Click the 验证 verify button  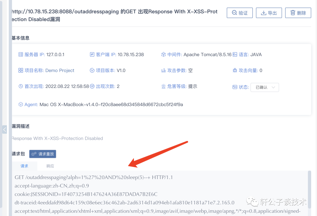(x=240, y=13)
